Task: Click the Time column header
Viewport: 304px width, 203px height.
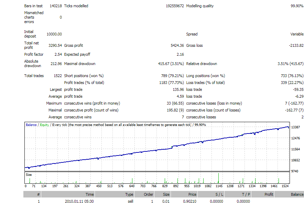Action: tap(68, 194)
